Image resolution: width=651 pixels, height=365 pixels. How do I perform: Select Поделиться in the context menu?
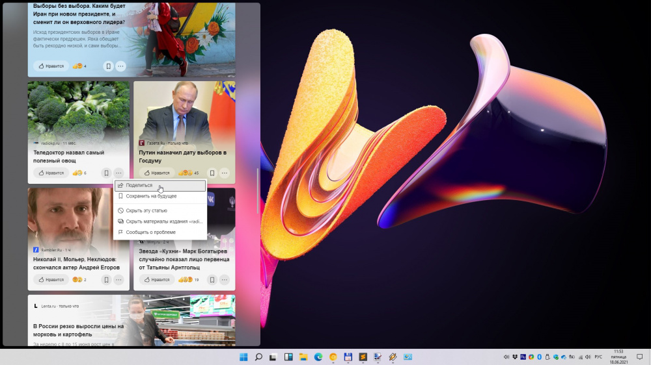coord(139,185)
